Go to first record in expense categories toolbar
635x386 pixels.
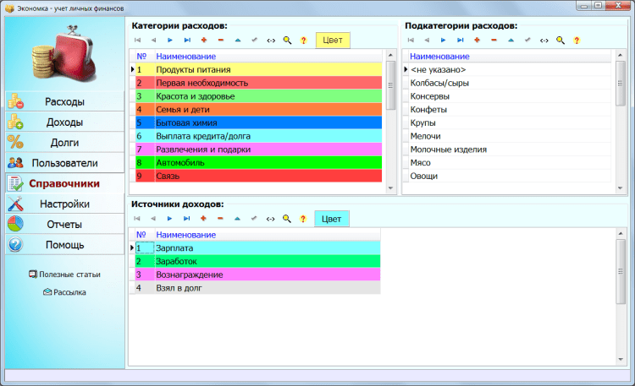click(137, 40)
